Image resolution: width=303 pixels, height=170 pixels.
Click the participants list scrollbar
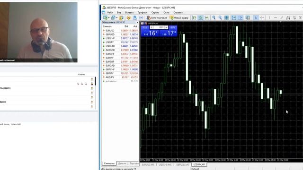(95, 81)
